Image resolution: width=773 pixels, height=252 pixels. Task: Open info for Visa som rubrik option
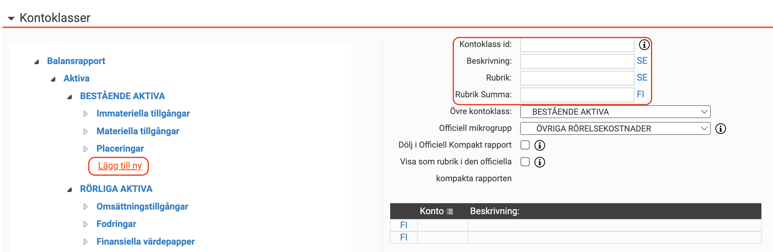(x=540, y=162)
